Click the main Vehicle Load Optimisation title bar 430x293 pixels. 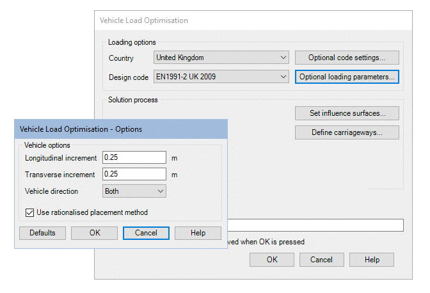pos(256,20)
